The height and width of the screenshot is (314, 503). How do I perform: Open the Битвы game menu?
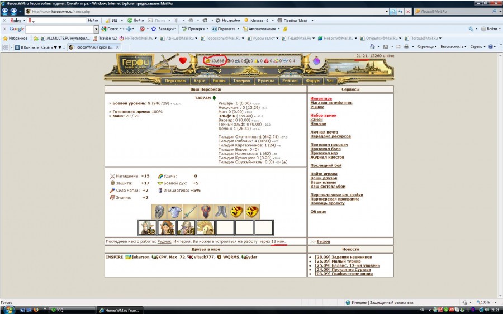pyautogui.click(x=219, y=81)
